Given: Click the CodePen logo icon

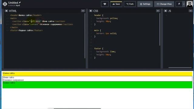Looking at the screenshot, I should (x=5, y=4).
